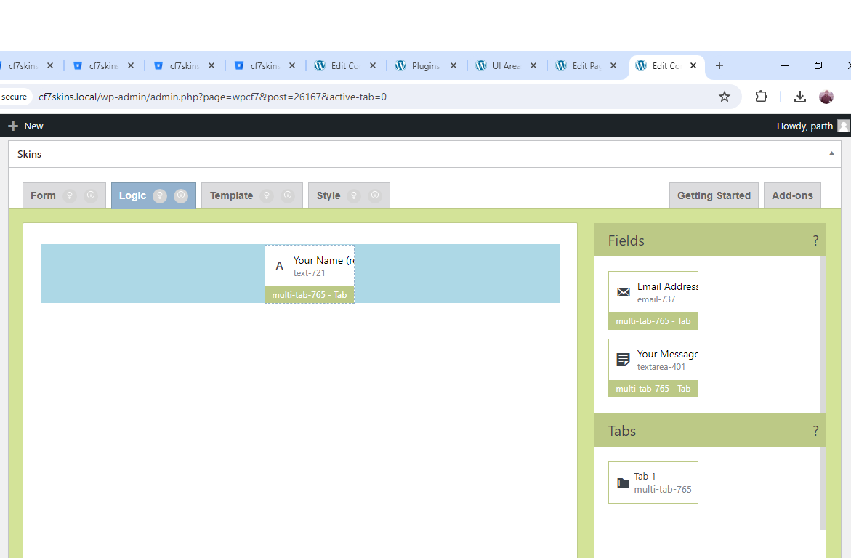Open help question mark for Tabs panel
This screenshot has height=558, width=851.
click(x=815, y=431)
